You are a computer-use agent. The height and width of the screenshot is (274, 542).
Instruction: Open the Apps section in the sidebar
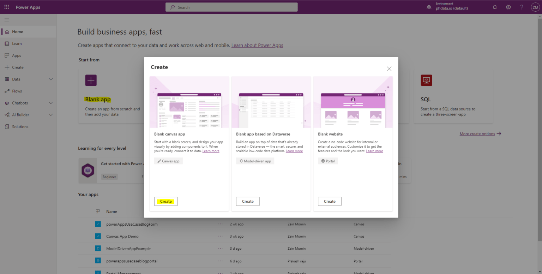(x=16, y=55)
